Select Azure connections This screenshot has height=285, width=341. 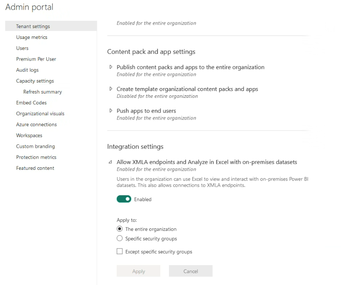36,125
